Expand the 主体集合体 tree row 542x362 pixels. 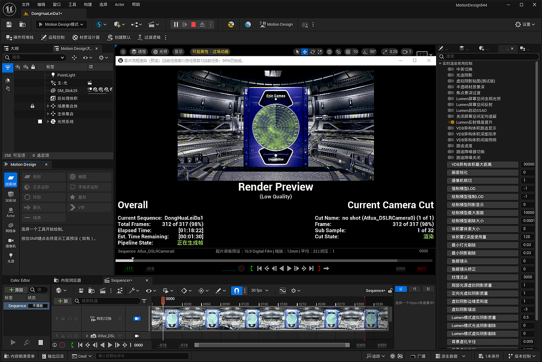click(48, 114)
